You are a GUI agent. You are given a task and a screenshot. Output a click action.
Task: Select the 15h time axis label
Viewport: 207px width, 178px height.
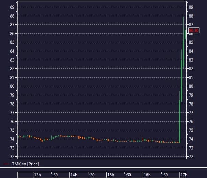pos(111,175)
